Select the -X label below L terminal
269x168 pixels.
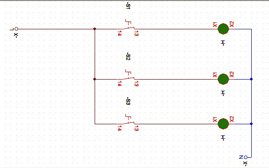[x=16, y=35]
